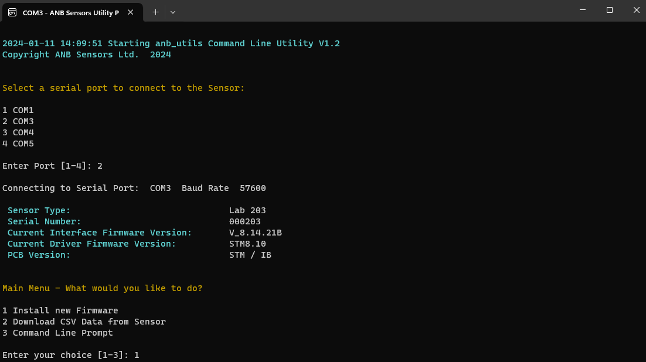Image resolution: width=646 pixels, height=362 pixels.
Task: Click the "Enter Port [1-4]" prompt line
Action: (52, 166)
